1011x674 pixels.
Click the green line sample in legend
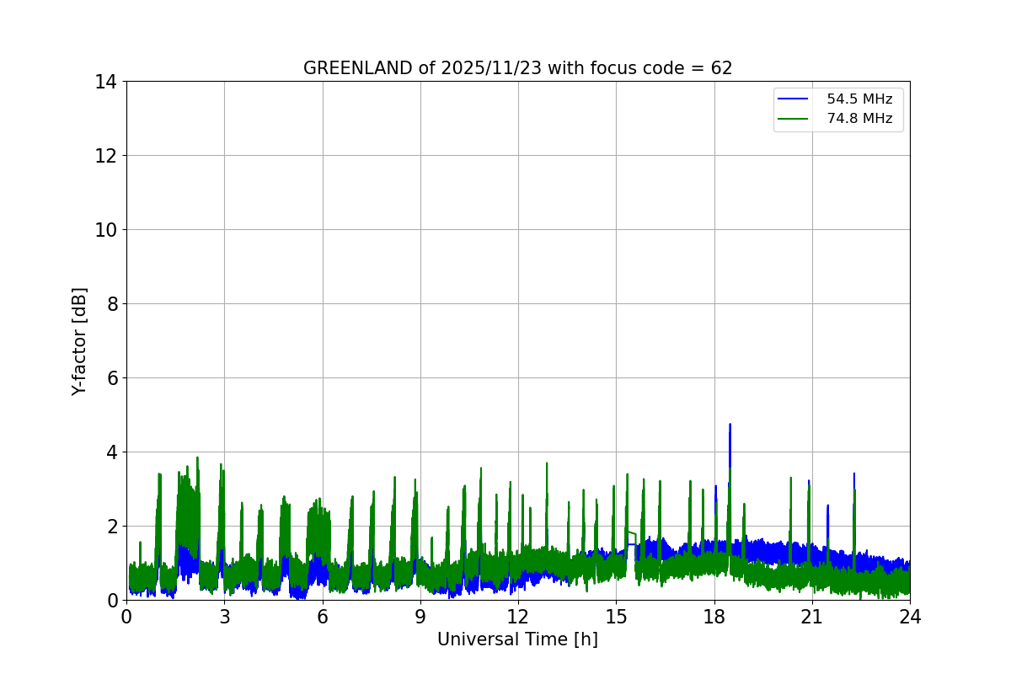click(x=794, y=119)
